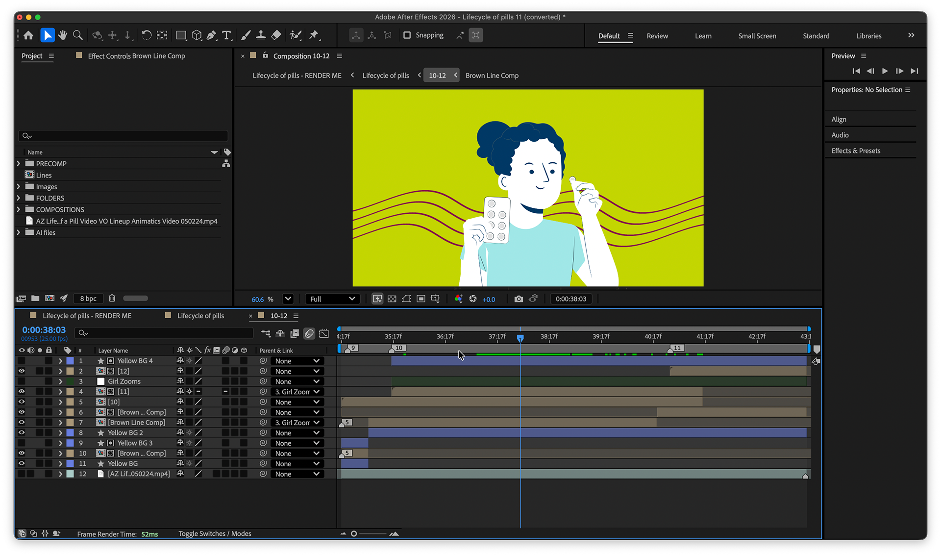Select the Hand tool
The width and height of the screenshot is (941, 556).
coord(62,35)
